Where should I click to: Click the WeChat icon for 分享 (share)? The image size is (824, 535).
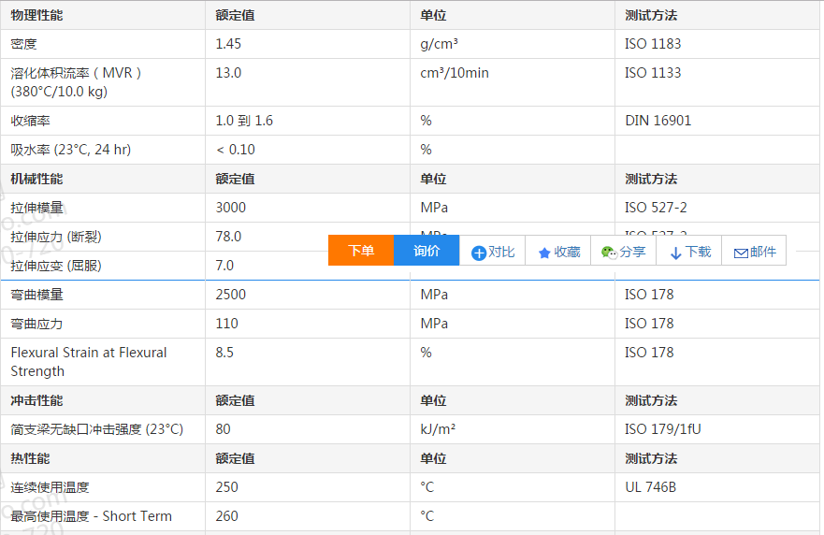point(609,253)
